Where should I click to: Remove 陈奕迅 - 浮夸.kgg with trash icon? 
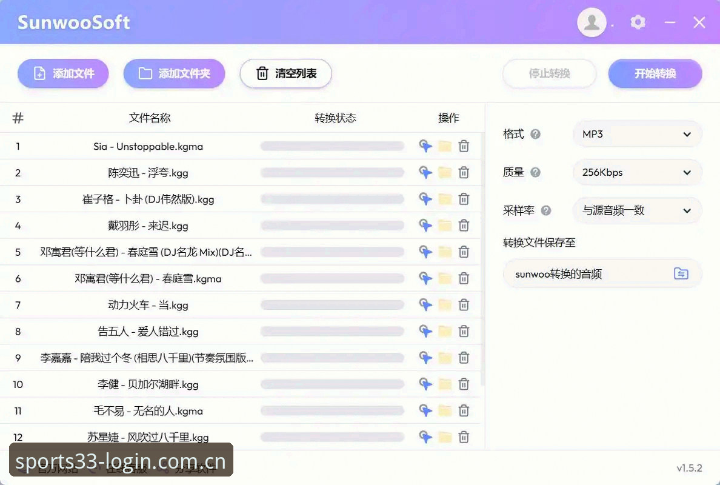[x=464, y=173]
